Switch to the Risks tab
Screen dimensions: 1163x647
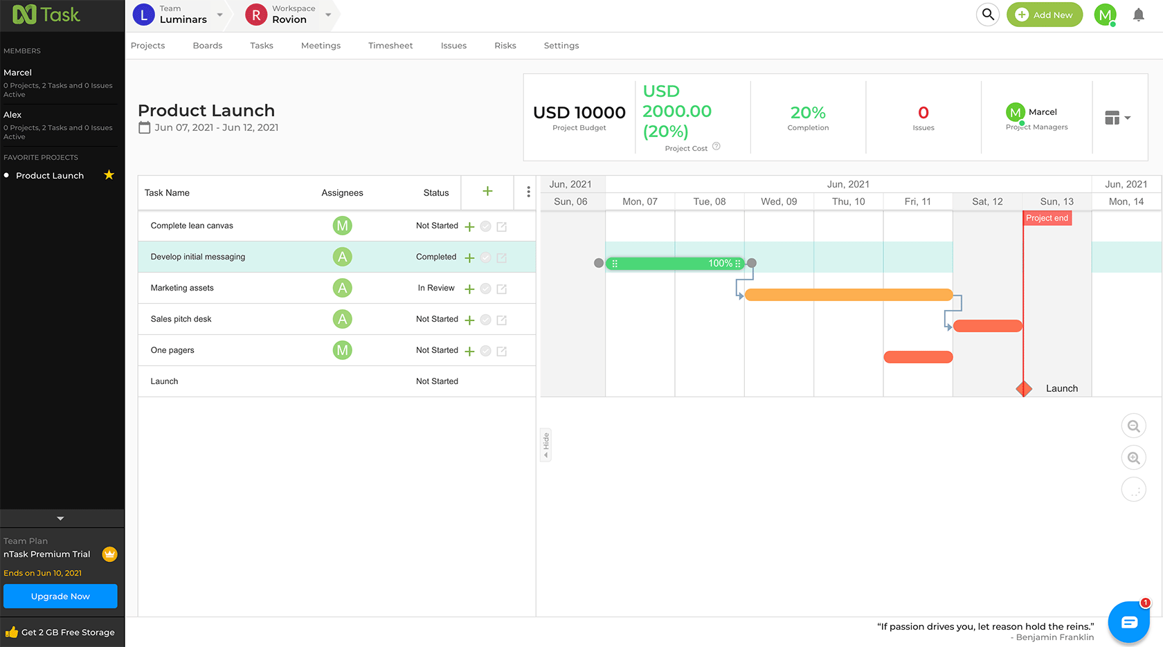(x=505, y=45)
